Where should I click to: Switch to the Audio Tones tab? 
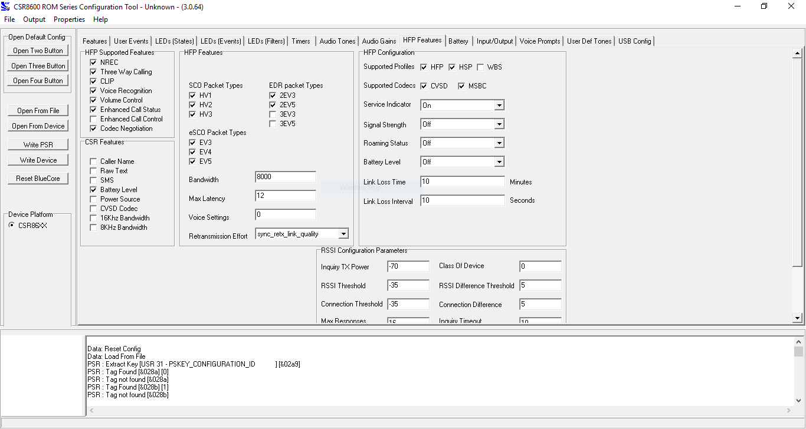tap(338, 41)
